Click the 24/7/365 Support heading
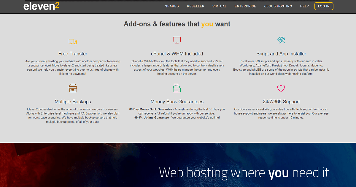 click(281, 102)
